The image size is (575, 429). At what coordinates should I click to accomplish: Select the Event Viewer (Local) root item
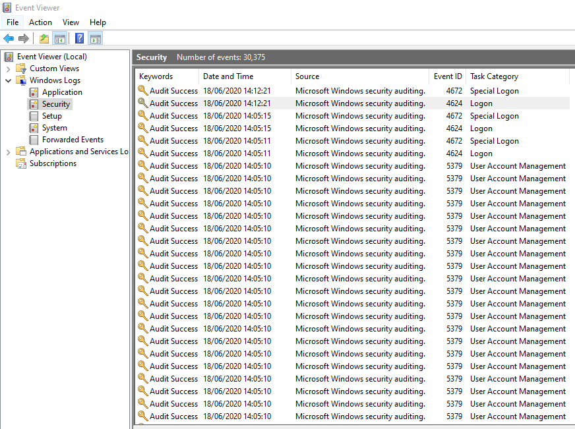click(x=51, y=57)
